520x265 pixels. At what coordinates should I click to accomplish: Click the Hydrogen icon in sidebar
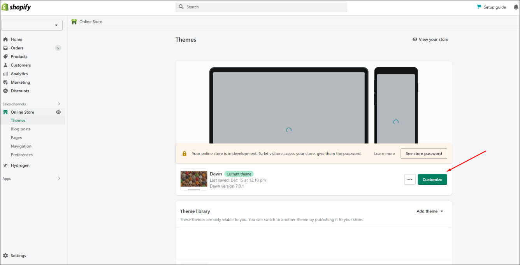click(x=5, y=165)
